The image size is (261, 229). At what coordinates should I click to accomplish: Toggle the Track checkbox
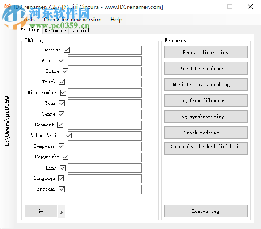pos(62,82)
